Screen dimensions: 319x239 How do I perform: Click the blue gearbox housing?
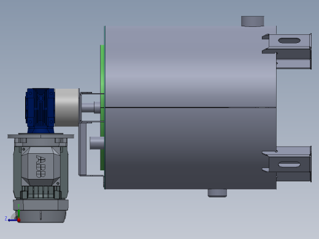click(x=40, y=110)
